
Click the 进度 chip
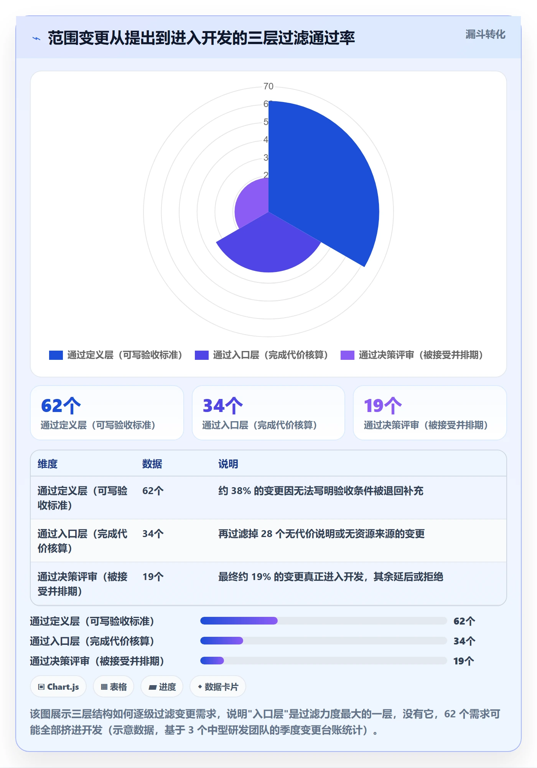pyautogui.click(x=162, y=687)
